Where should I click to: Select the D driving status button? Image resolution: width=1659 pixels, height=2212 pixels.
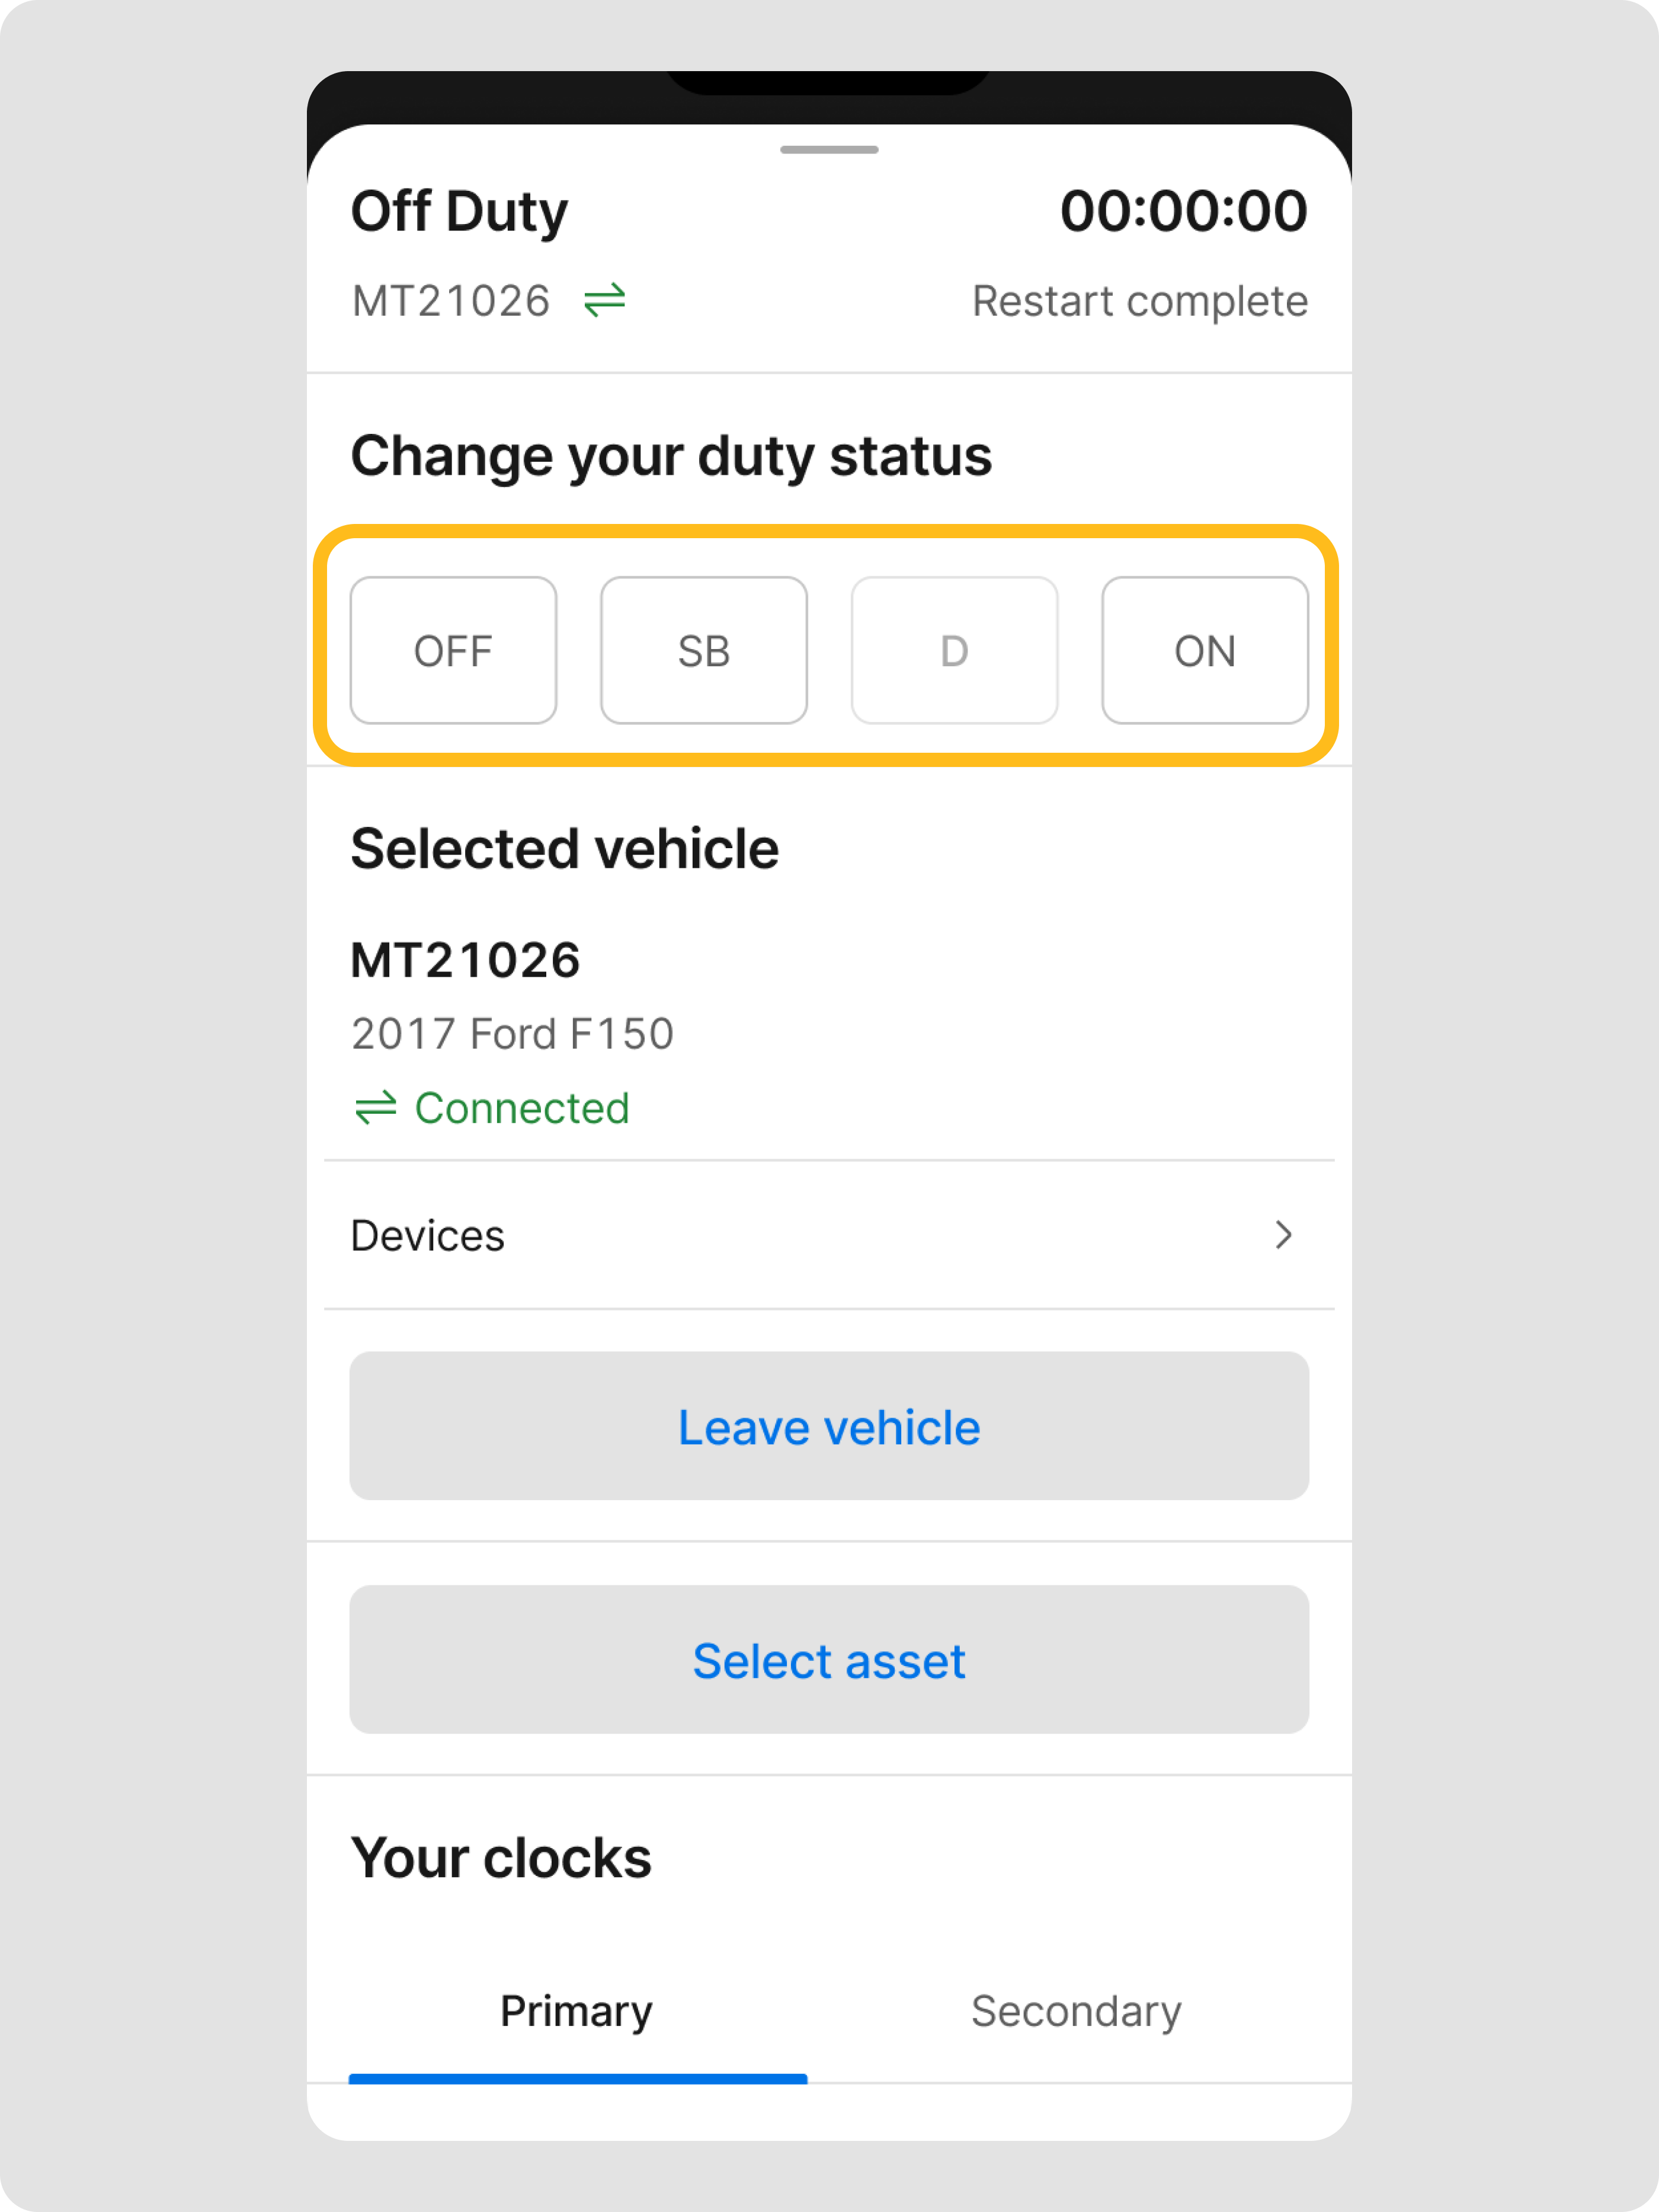(x=955, y=651)
